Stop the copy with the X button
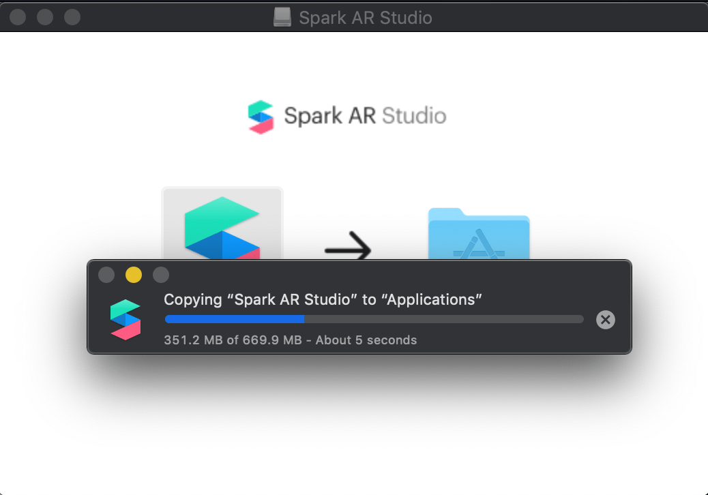 tap(605, 319)
